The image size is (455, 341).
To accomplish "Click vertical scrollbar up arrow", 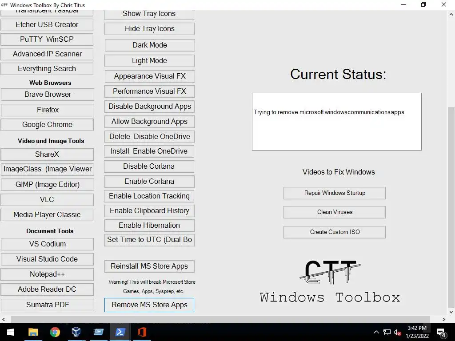I will 451,14.
